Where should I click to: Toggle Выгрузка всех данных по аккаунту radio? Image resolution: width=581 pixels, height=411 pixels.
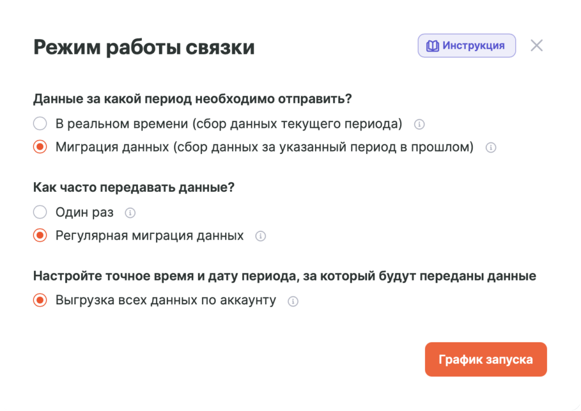click(40, 300)
